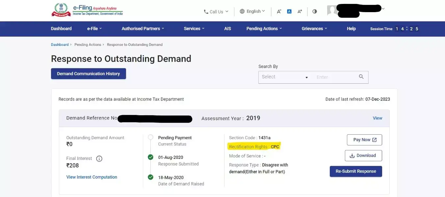The height and width of the screenshot is (197, 445).
Task: Open the English language selector
Action: 252,11
